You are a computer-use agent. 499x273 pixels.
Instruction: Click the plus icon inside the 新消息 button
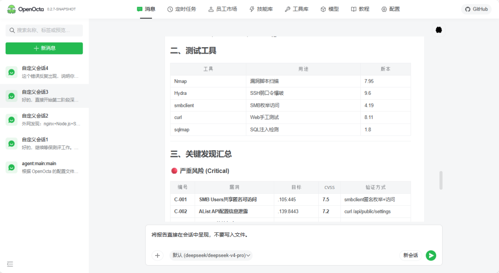point(37,48)
